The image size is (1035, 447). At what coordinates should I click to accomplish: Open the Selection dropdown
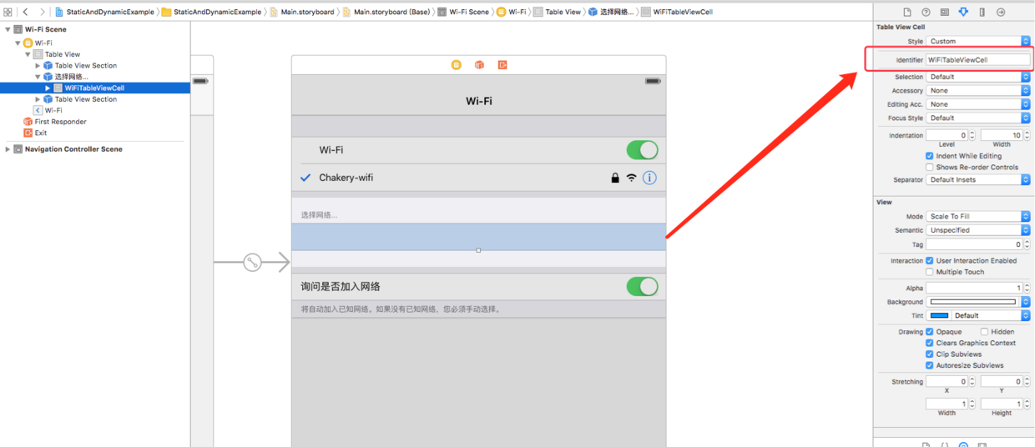978,77
